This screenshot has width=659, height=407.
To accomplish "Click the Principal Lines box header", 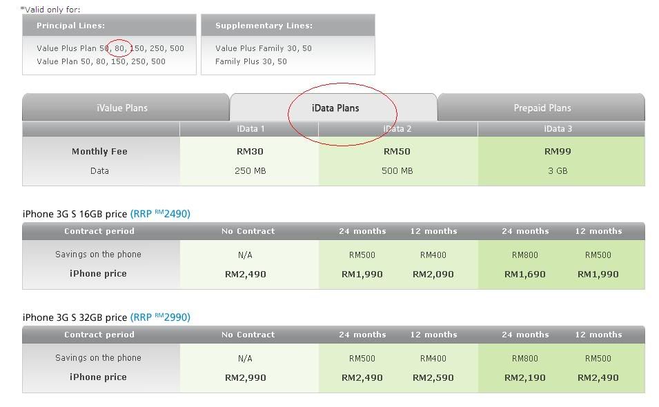I will pyautogui.click(x=71, y=26).
